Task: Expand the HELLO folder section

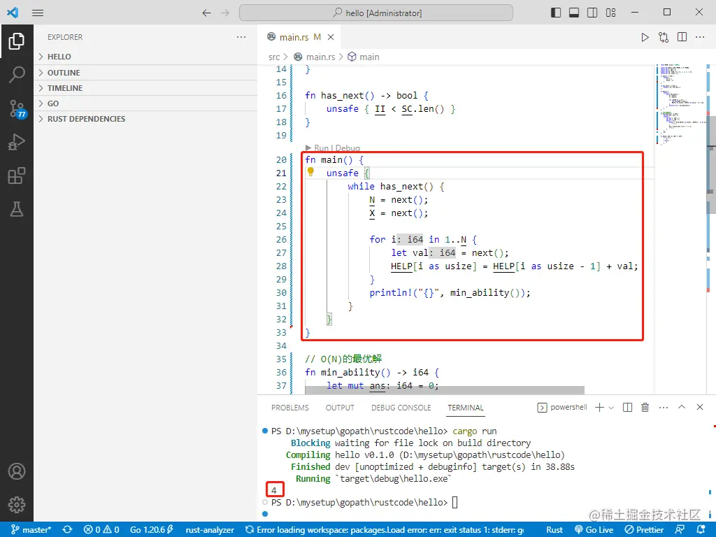Action: click(x=145, y=57)
